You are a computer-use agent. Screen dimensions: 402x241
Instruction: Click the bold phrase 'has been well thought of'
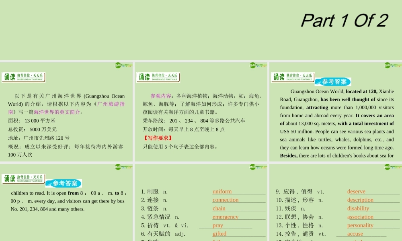coord(348,99)
